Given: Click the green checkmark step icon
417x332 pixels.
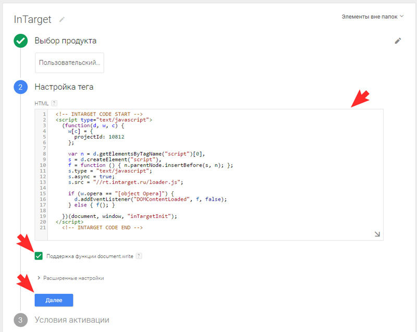Looking at the screenshot, I should click(20, 41).
